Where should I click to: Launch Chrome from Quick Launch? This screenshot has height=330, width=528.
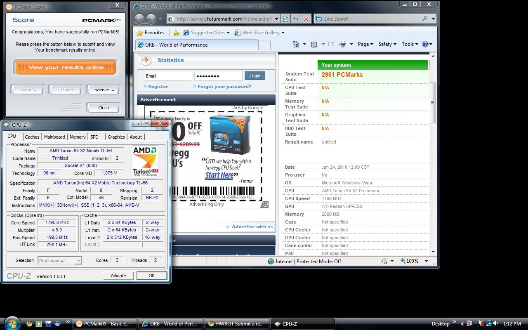tap(29, 324)
